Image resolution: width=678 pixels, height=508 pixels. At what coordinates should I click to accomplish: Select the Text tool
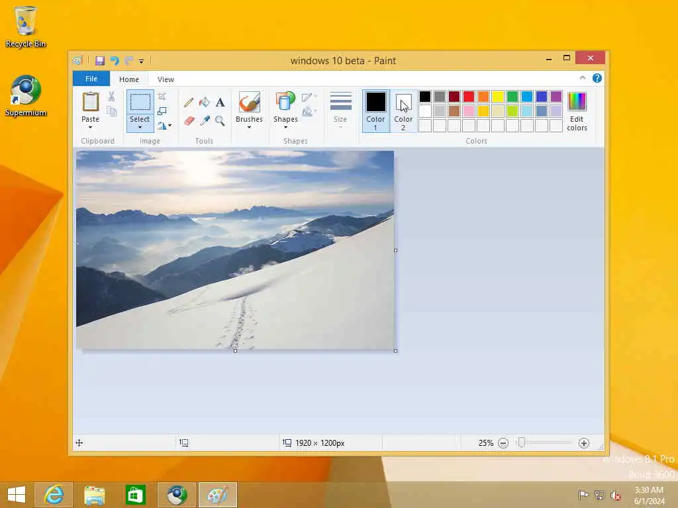220,103
